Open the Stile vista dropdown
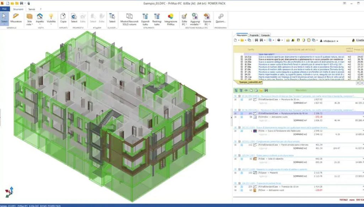Viewport: 364px width, 207px height. tap(29, 19)
